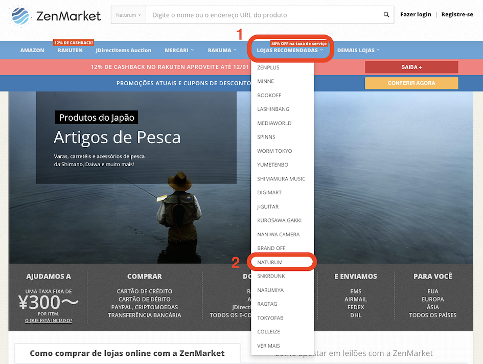Select NARUMIYA from the store list

[270, 290]
